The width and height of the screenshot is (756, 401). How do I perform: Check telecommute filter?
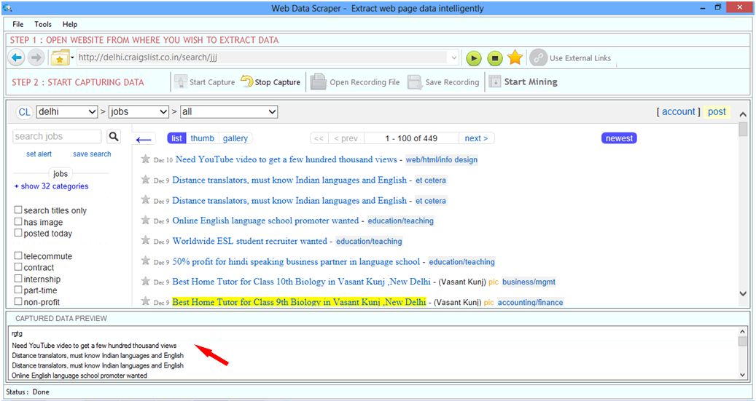(18, 255)
